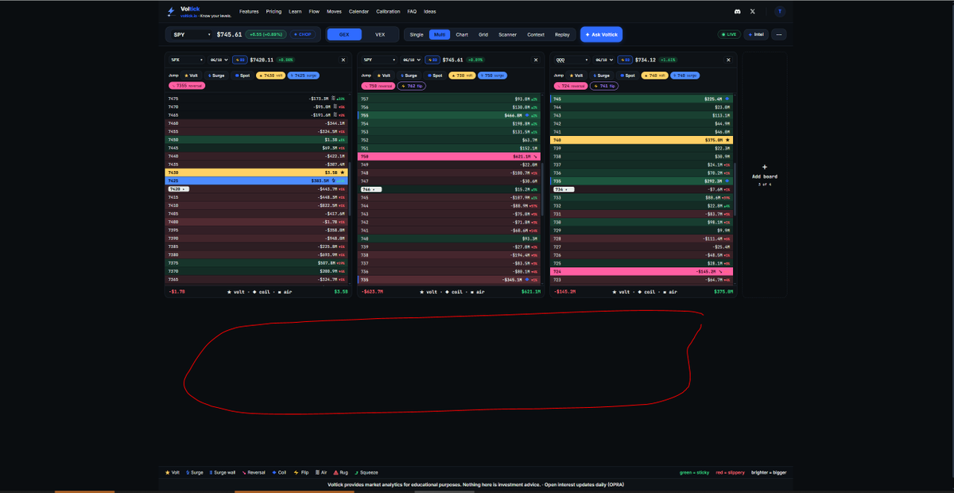Open the Calibration nav link
954x493 pixels.
tap(388, 12)
